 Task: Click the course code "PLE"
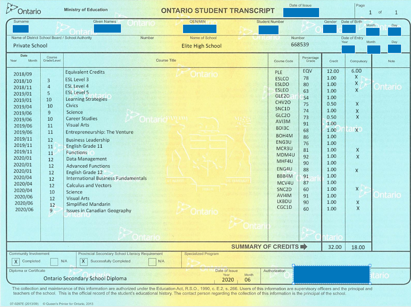(x=279, y=72)
